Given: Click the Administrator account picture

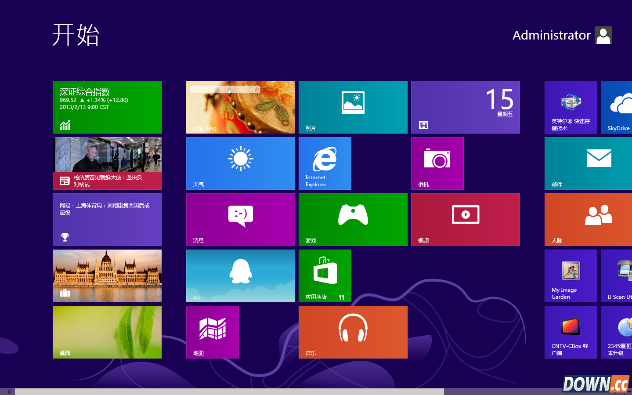Looking at the screenshot, I should 603,35.
